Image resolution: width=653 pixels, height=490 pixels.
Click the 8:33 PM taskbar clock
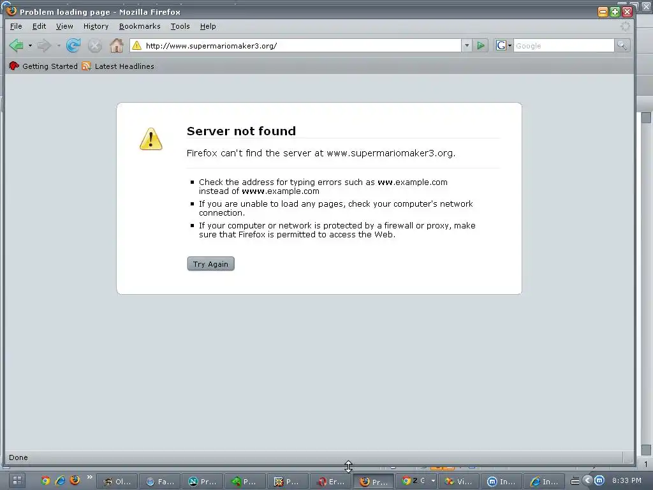click(x=626, y=480)
